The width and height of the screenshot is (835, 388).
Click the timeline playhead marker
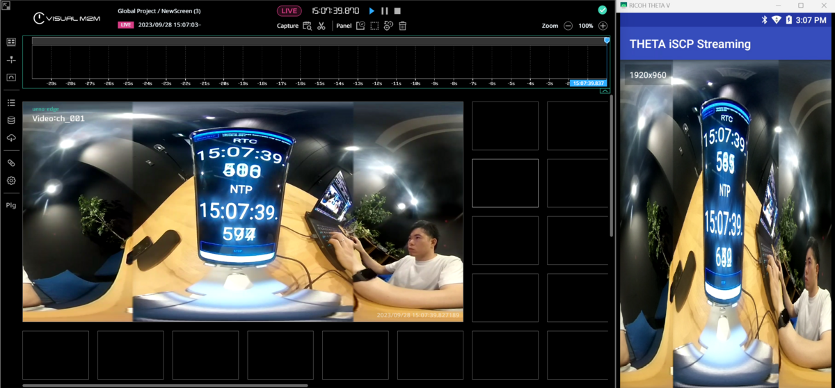pyautogui.click(x=607, y=41)
